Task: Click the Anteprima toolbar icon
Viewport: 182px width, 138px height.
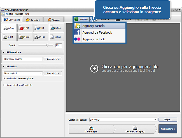Action: tap(118, 20)
